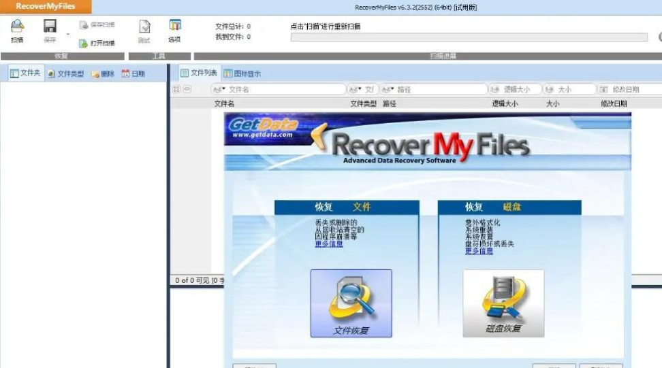Sort by the 修改日期 column header

click(x=614, y=103)
